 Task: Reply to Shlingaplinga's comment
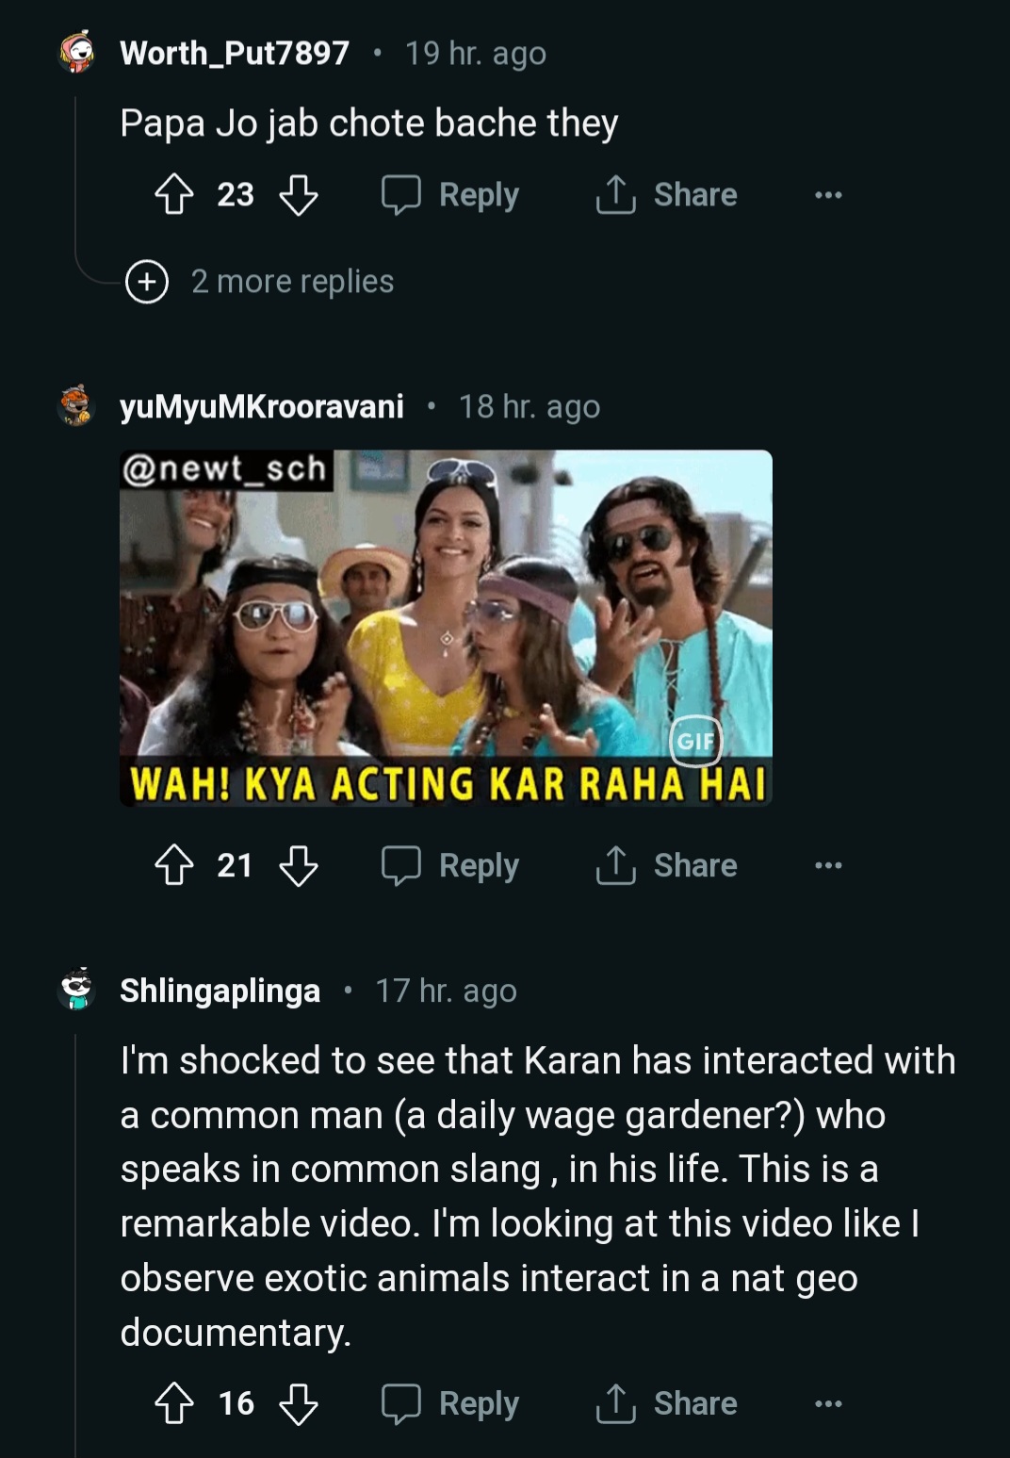(x=450, y=1403)
